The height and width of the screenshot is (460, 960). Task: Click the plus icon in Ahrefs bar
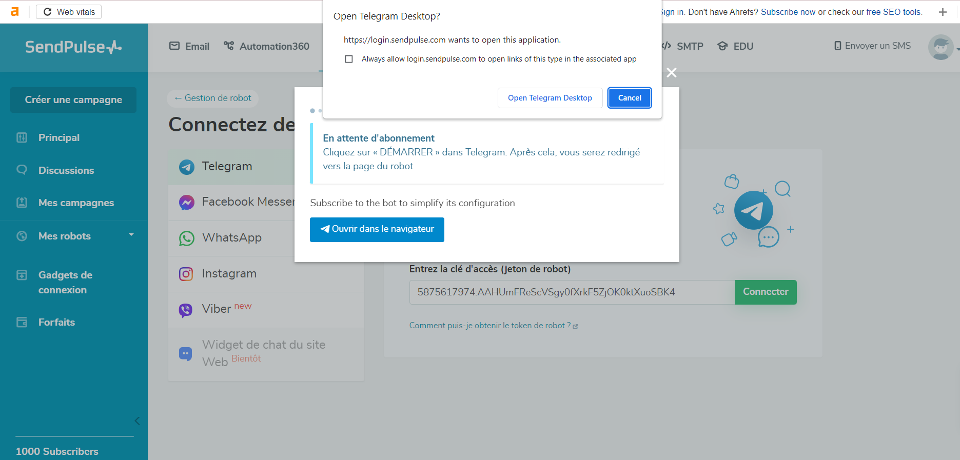click(943, 12)
